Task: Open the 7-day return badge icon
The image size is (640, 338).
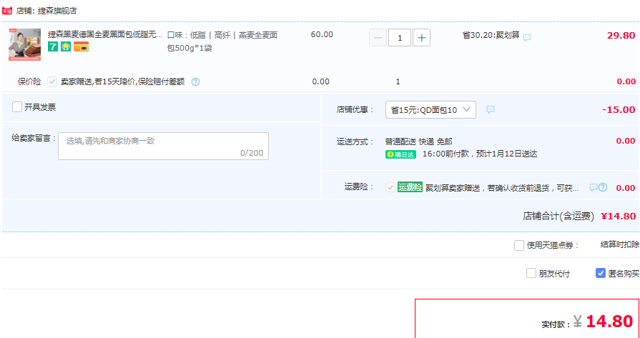Action: coord(53,47)
